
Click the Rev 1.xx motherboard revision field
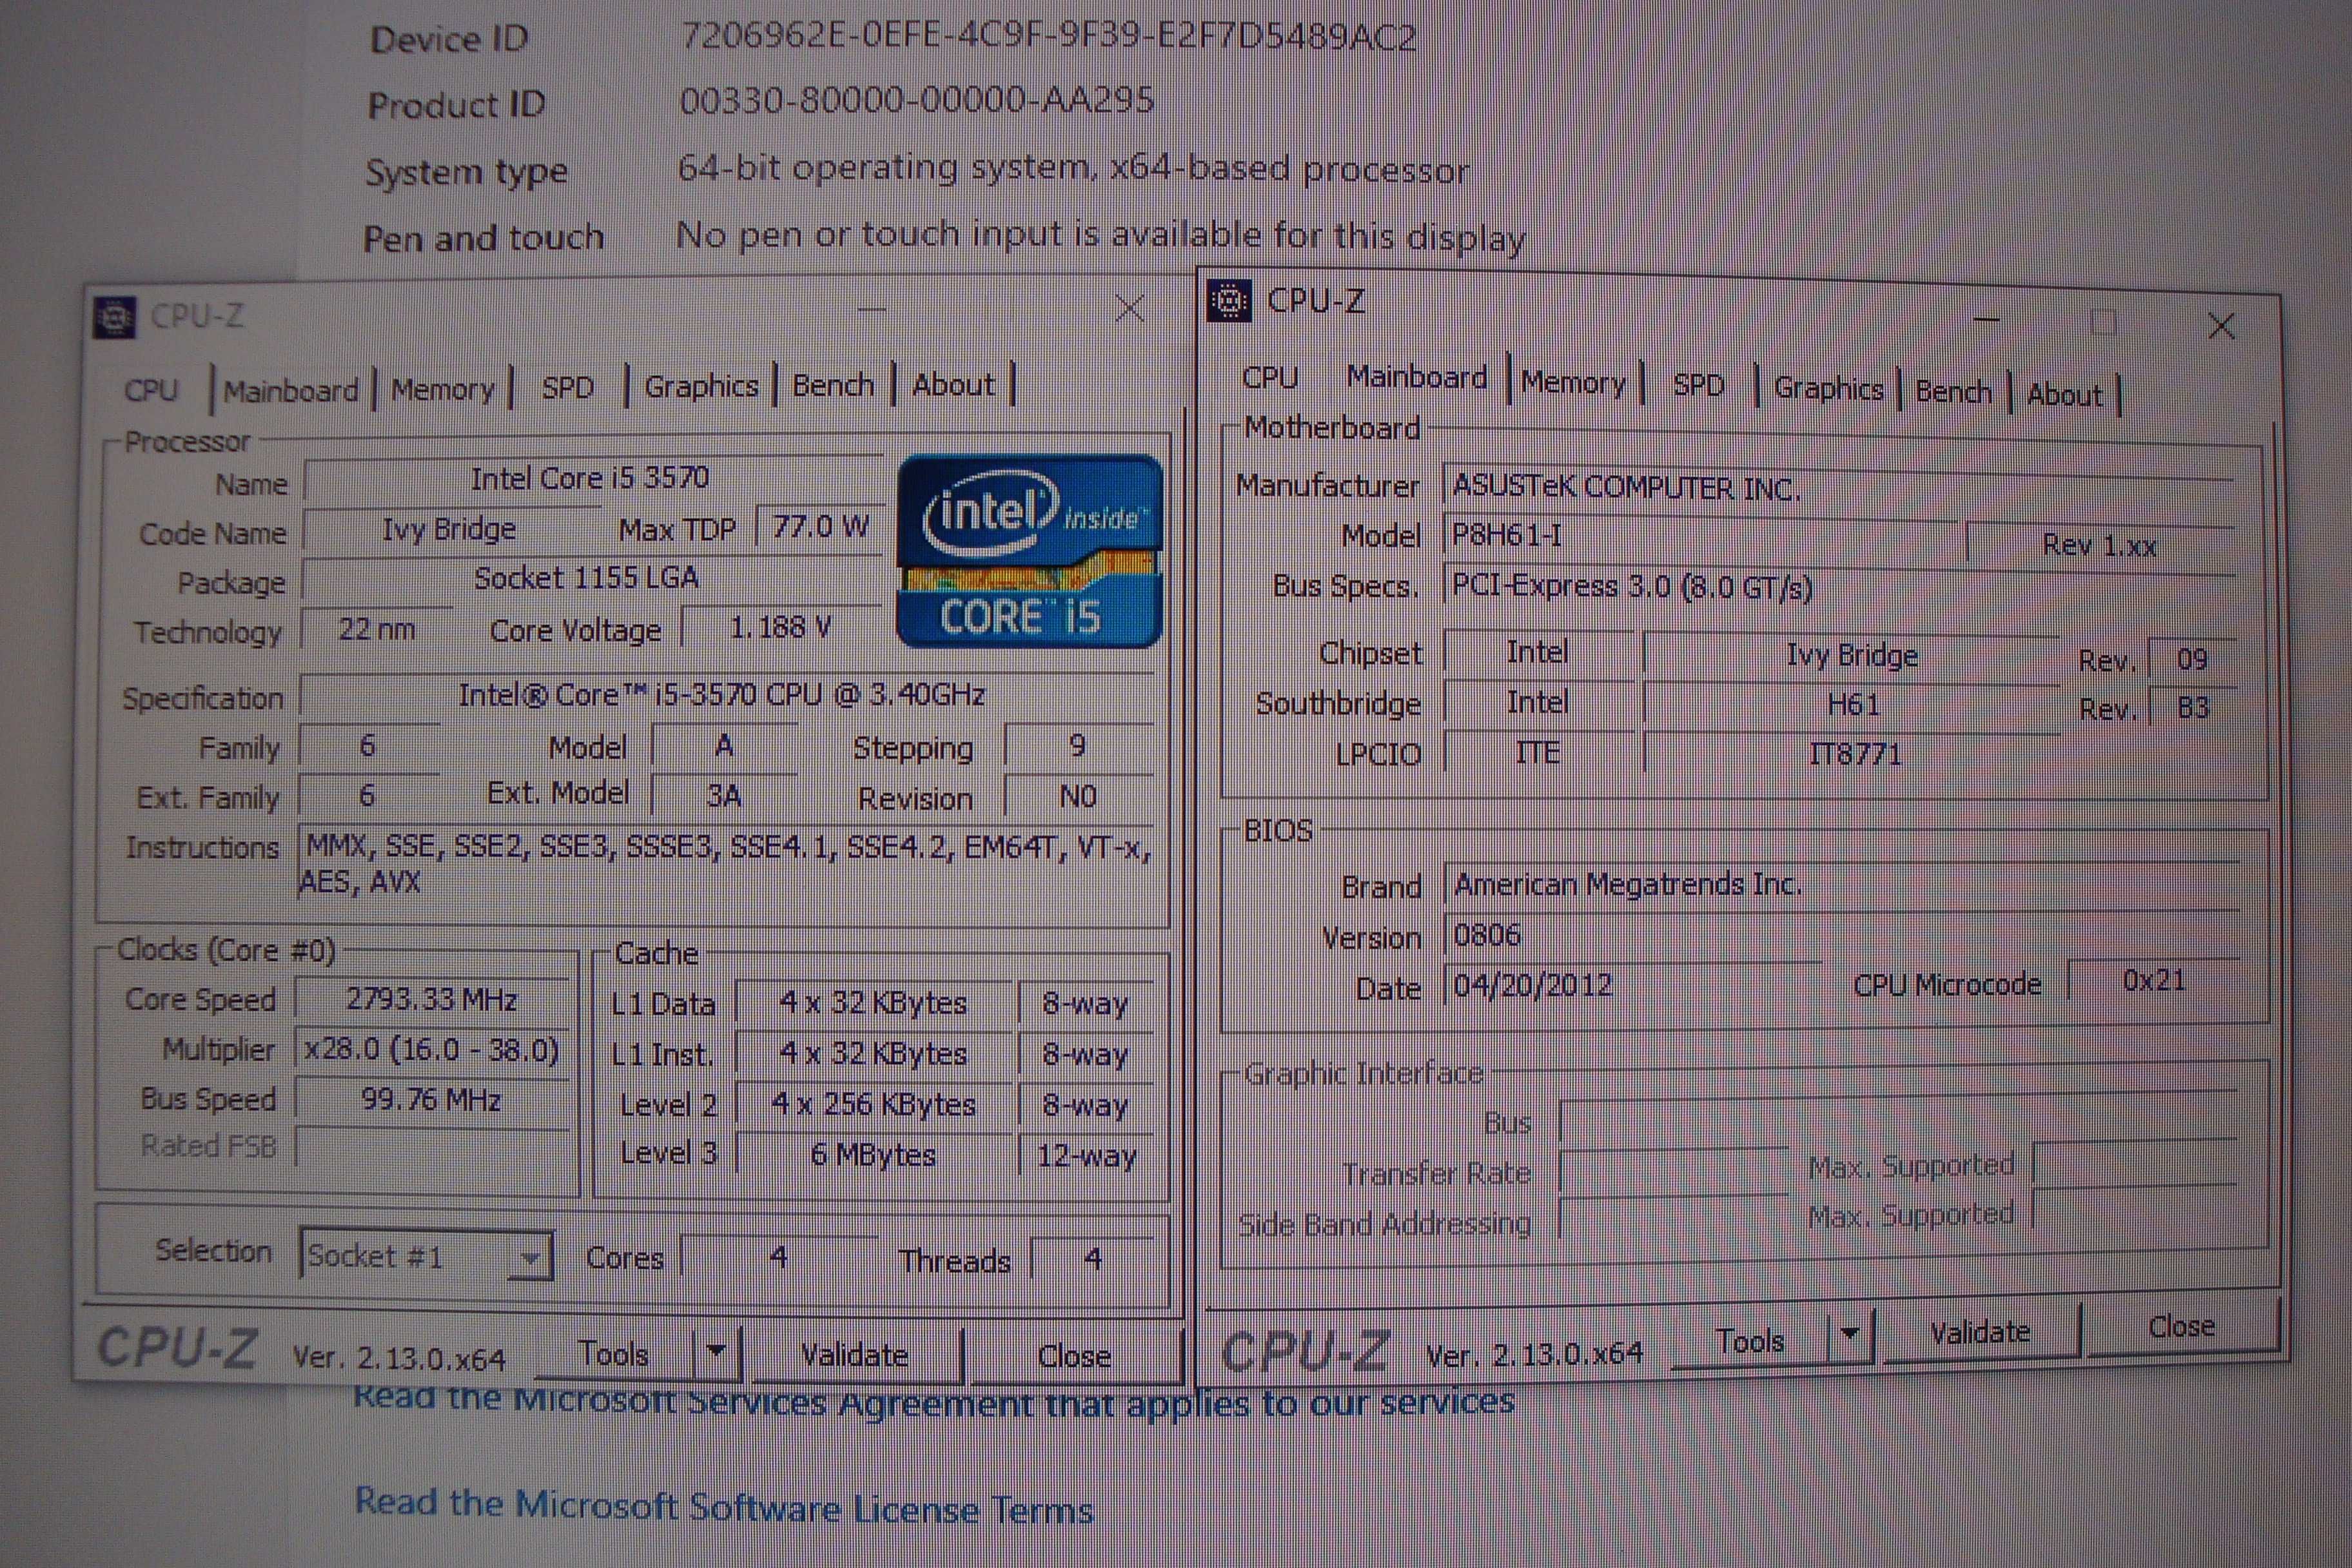[2100, 545]
